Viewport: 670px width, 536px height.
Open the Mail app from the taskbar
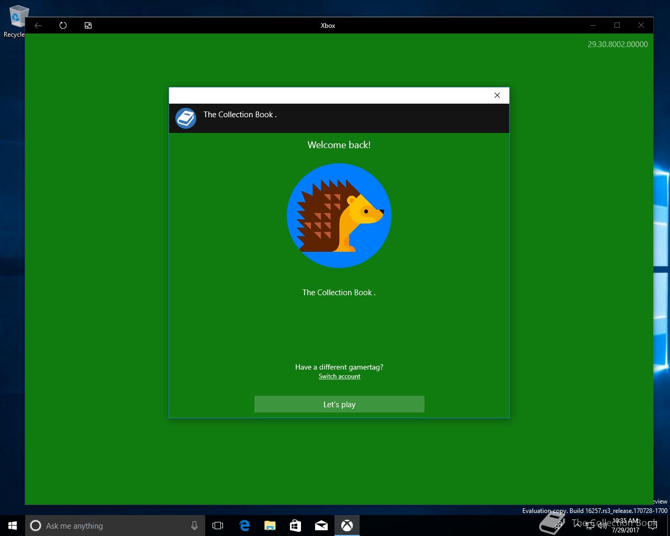(321, 526)
